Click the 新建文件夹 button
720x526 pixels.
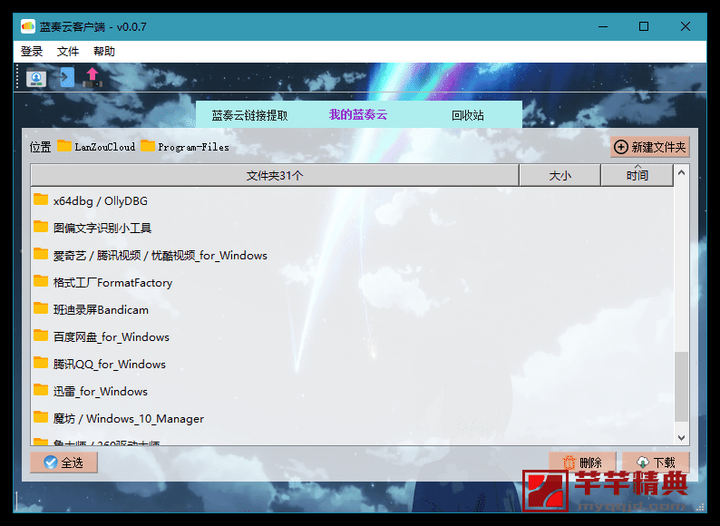coord(650,147)
